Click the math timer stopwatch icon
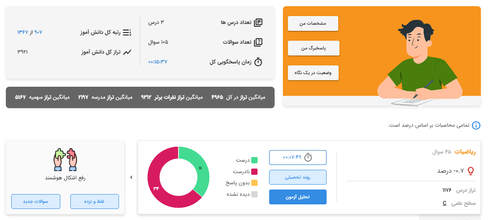 tap(308, 157)
